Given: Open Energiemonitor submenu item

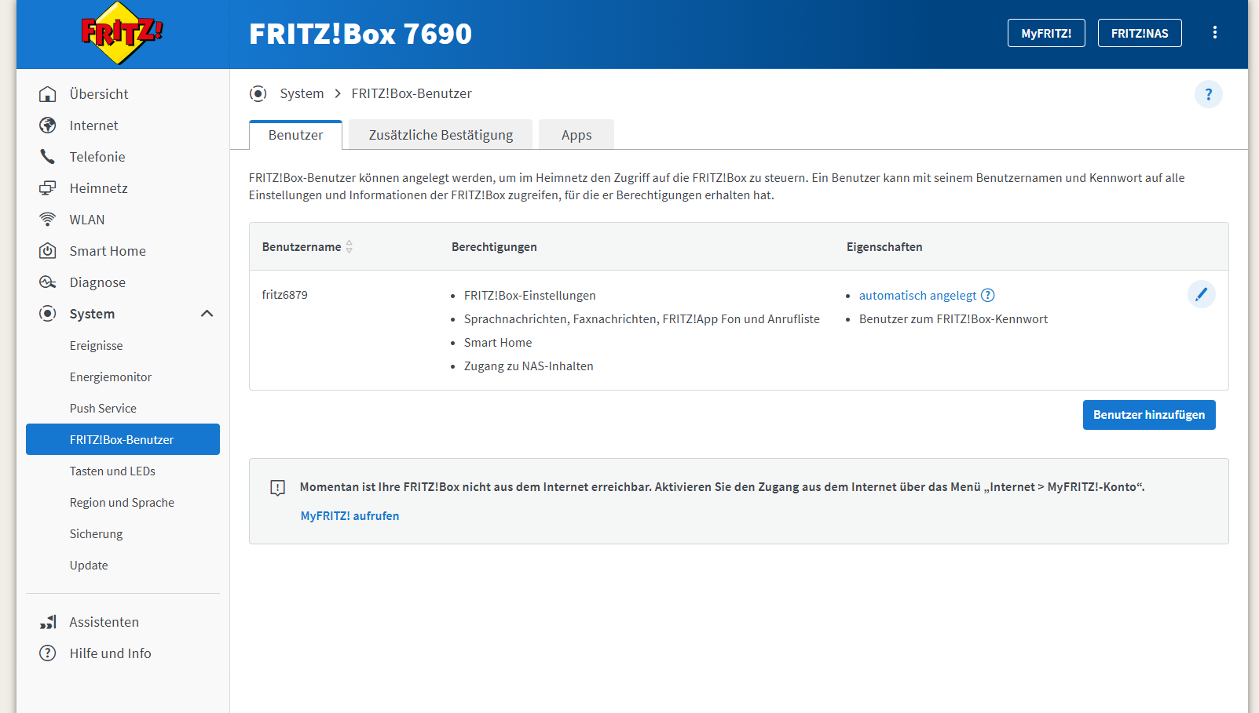Looking at the screenshot, I should (111, 377).
